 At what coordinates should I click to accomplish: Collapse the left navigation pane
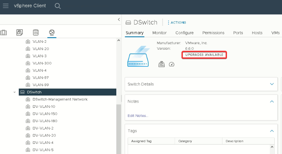click(119, 19)
